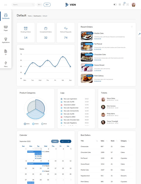Open the Pages sidebar section
Viewport: 141px width, 184px height.
tap(6, 28)
